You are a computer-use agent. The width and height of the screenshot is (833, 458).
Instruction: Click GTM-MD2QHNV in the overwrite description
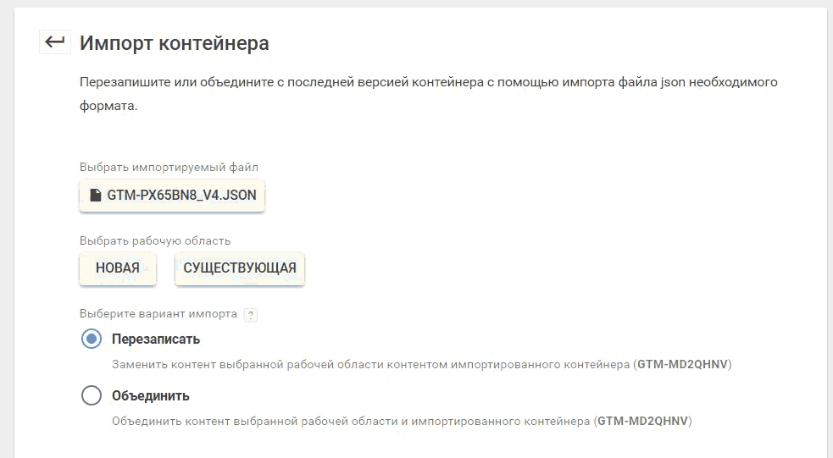click(x=683, y=365)
